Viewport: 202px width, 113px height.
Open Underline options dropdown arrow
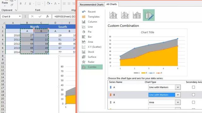pos(34,3)
